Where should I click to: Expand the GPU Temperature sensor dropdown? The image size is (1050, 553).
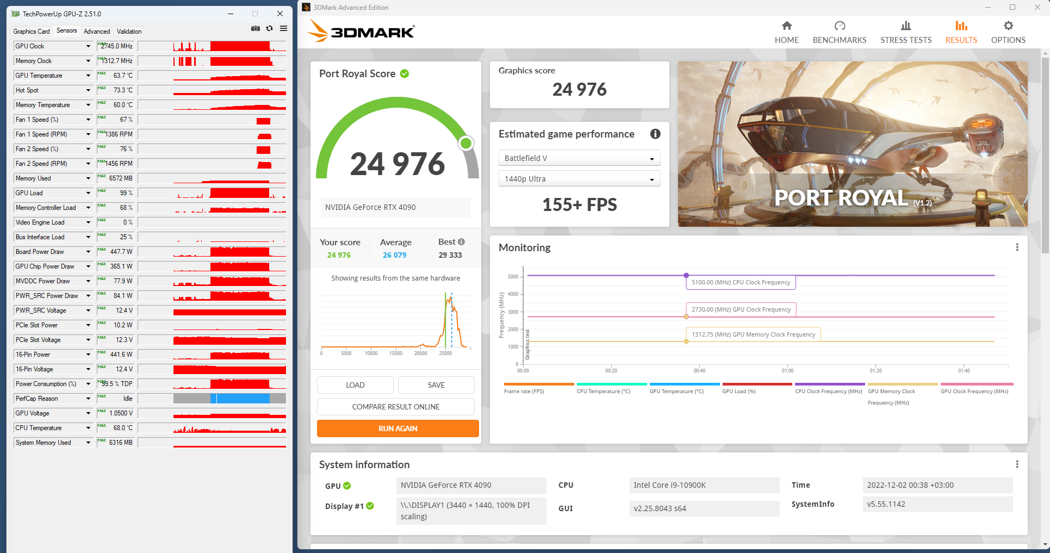[x=88, y=76]
